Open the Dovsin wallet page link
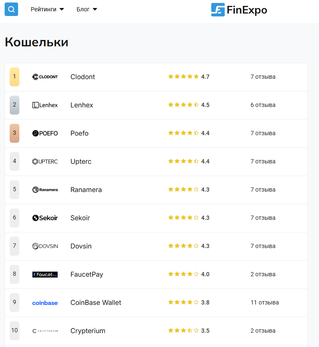Screen dimensions: 319x347 click(81, 246)
